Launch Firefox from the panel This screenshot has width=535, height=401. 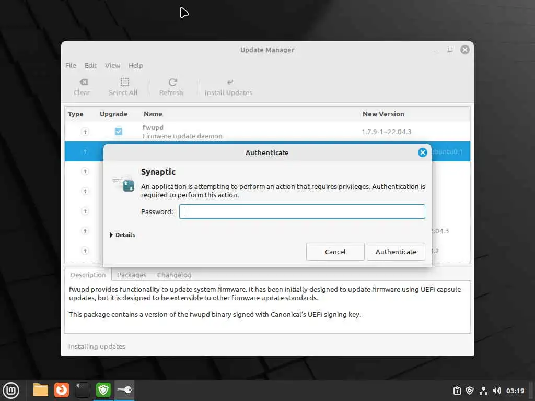point(62,390)
